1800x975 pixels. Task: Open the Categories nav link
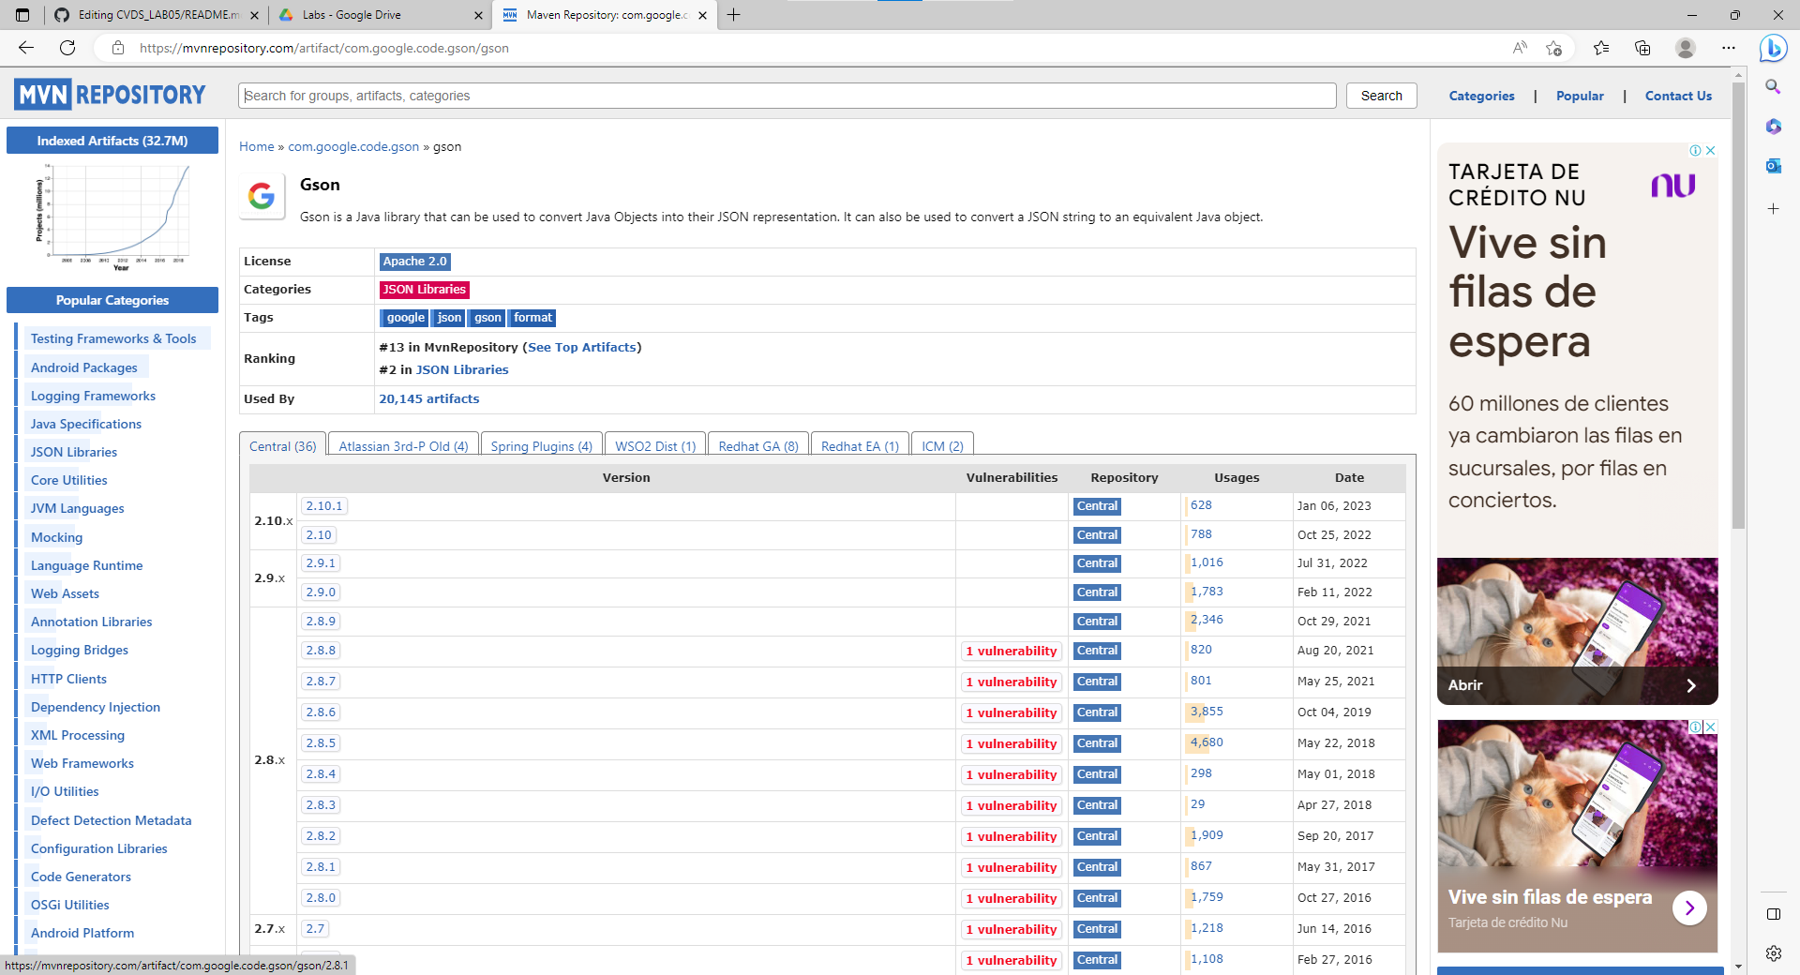pyautogui.click(x=1481, y=96)
